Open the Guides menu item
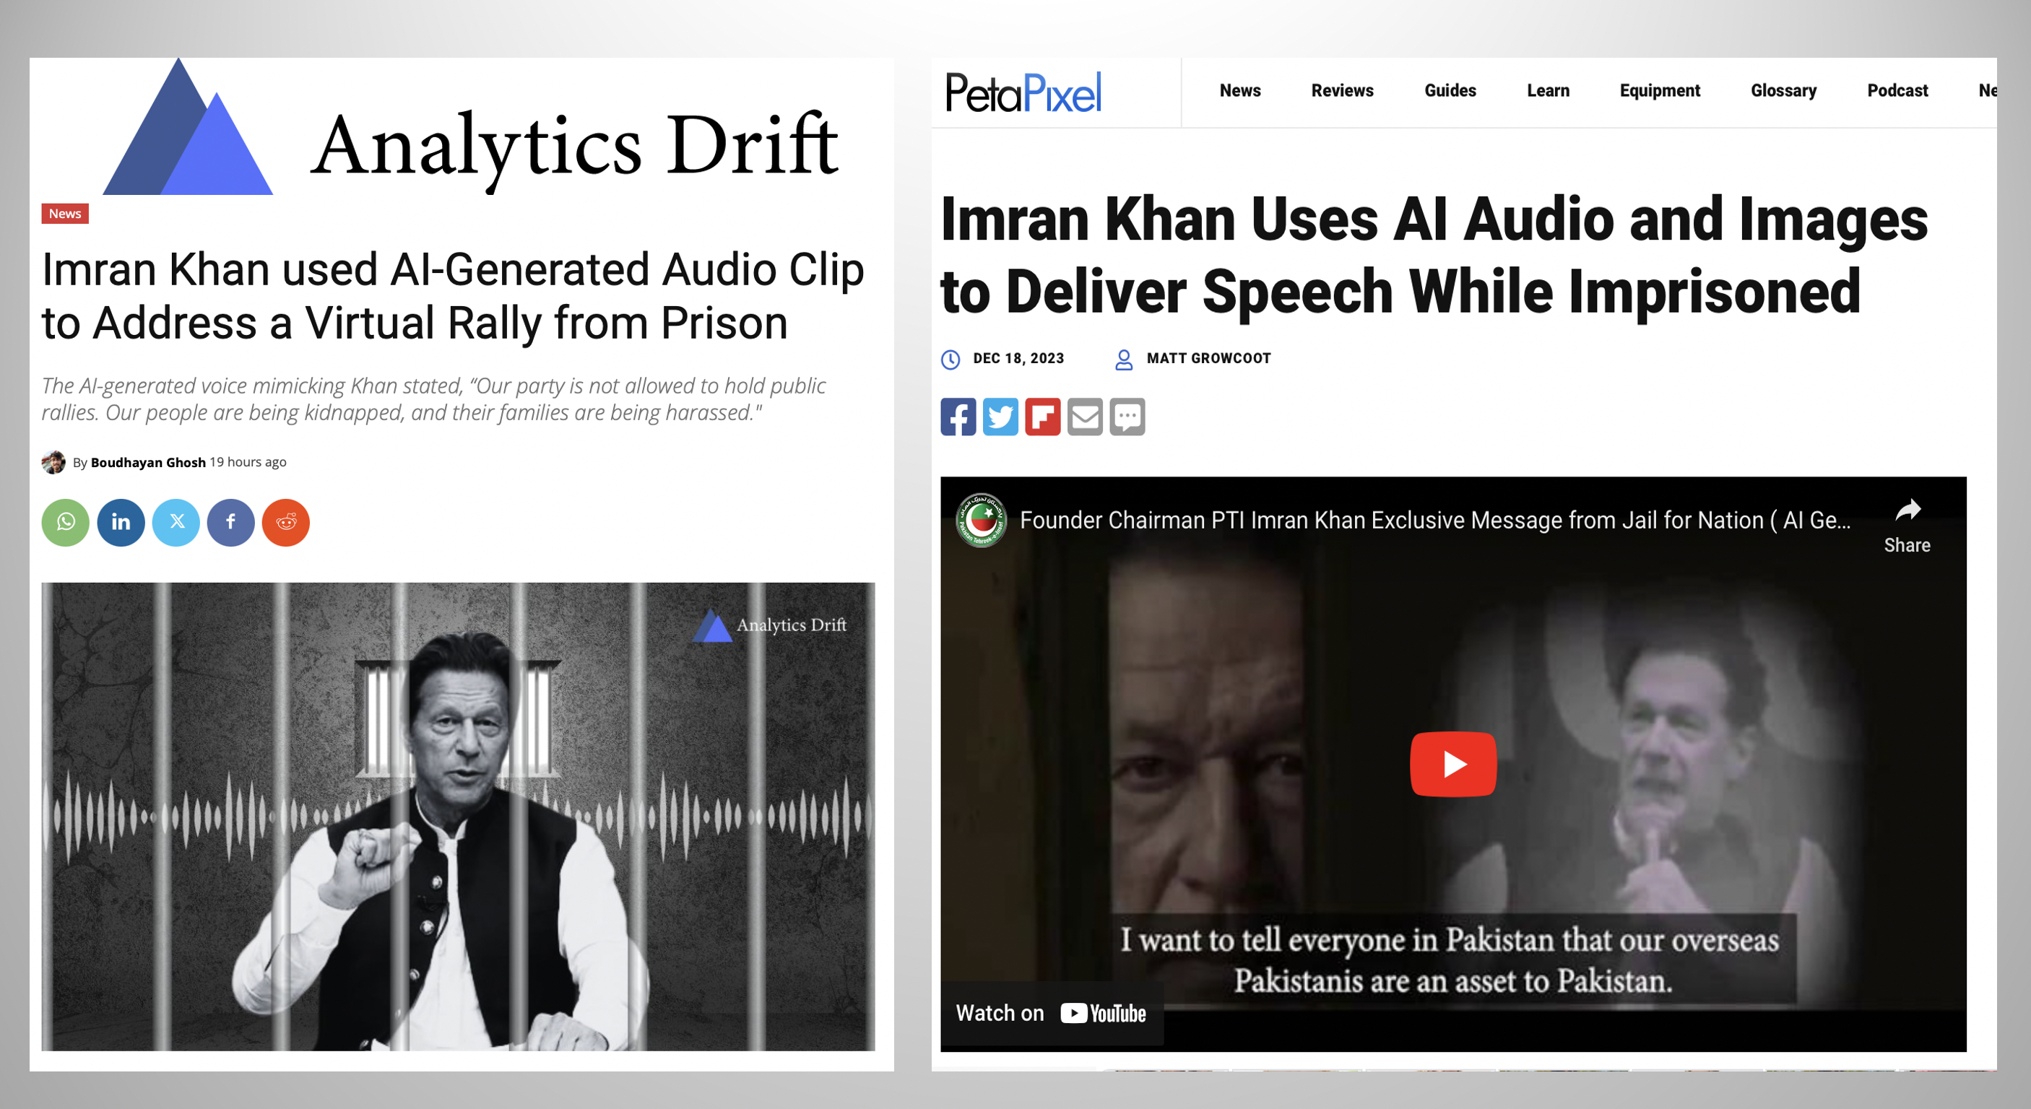Viewport: 2031px width, 1109px height. coord(1450,91)
